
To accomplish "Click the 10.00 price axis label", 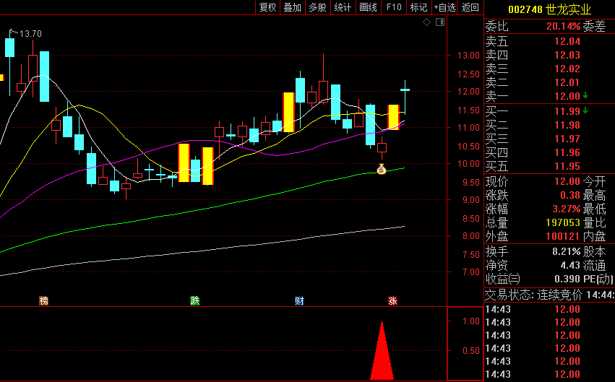I will [x=468, y=164].
